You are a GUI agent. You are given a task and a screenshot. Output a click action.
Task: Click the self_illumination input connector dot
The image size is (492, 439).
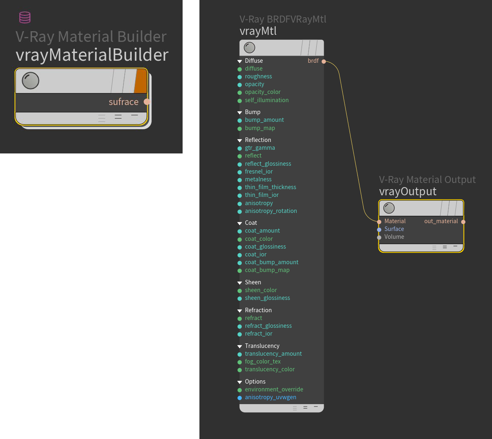tap(239, 101)
